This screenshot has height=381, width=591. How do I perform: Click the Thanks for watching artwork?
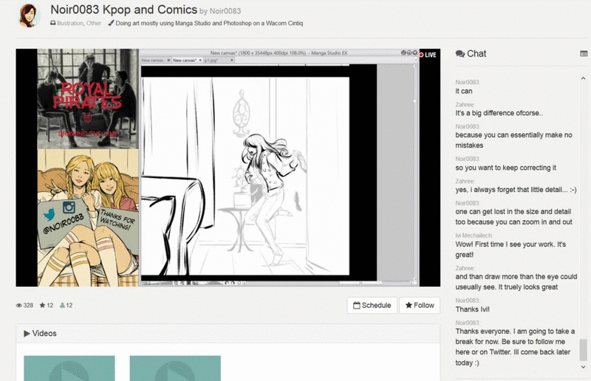tap(88, 217)
